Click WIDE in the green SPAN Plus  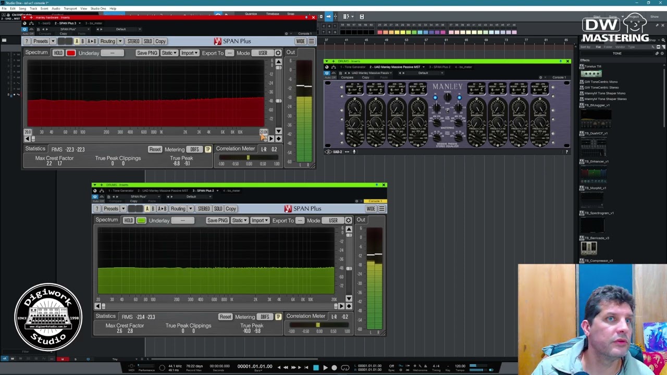pyautogui.click(x=370, y=209)
